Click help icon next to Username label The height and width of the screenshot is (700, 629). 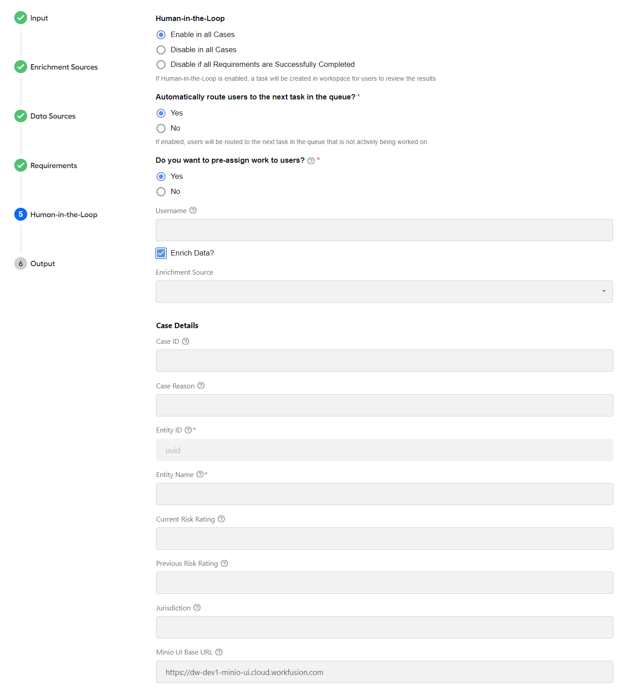click(193, 210)
